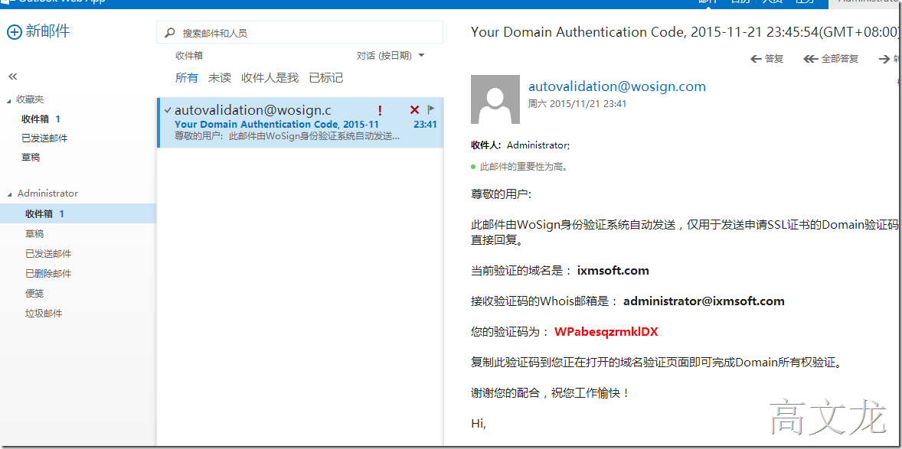Open 收件箱 under Administrator
902x449 pixels.
click(x=78, y=213)
